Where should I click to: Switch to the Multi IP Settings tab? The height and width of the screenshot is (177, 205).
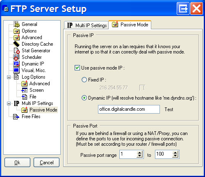[87, 25]
